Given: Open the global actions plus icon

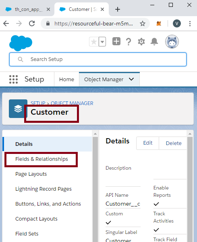Looking at the screenshot, I should [x=116, y=41].
